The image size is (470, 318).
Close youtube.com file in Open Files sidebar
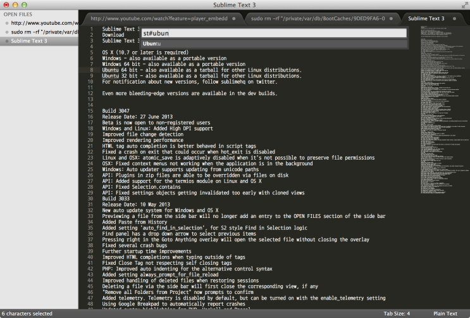[x=6, y=23]
